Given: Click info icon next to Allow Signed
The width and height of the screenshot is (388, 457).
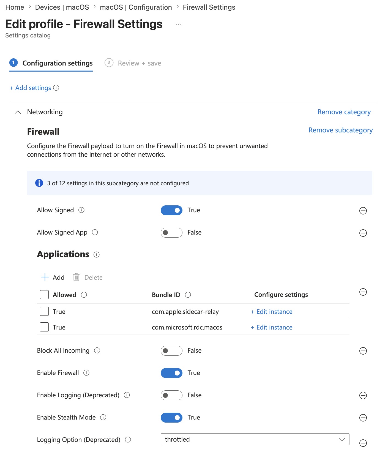Looking at the screenshot, I should point(81,210).
